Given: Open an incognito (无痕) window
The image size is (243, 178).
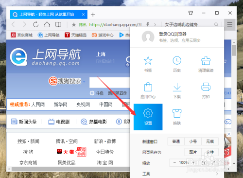Looking at the screenshot, I should 210,142.
